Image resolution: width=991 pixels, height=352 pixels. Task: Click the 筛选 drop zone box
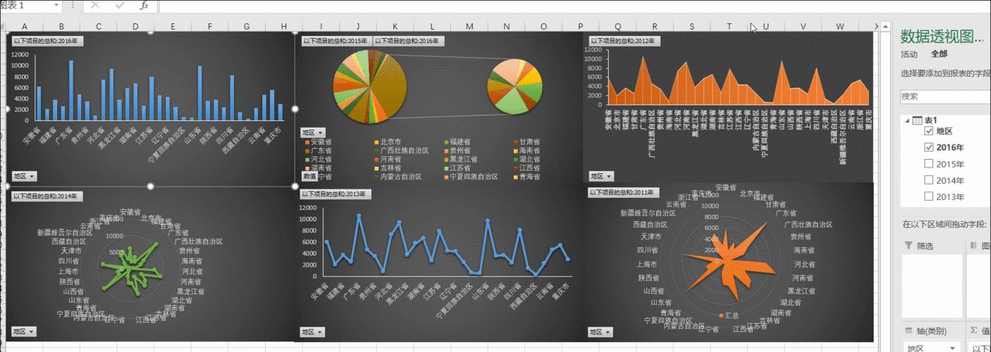coord(932,286)
